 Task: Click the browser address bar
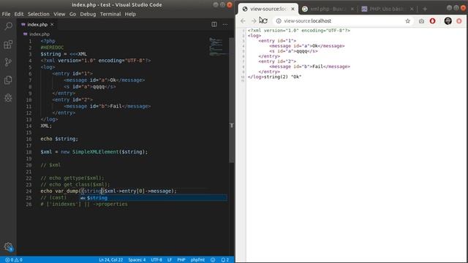coord(343,21)
